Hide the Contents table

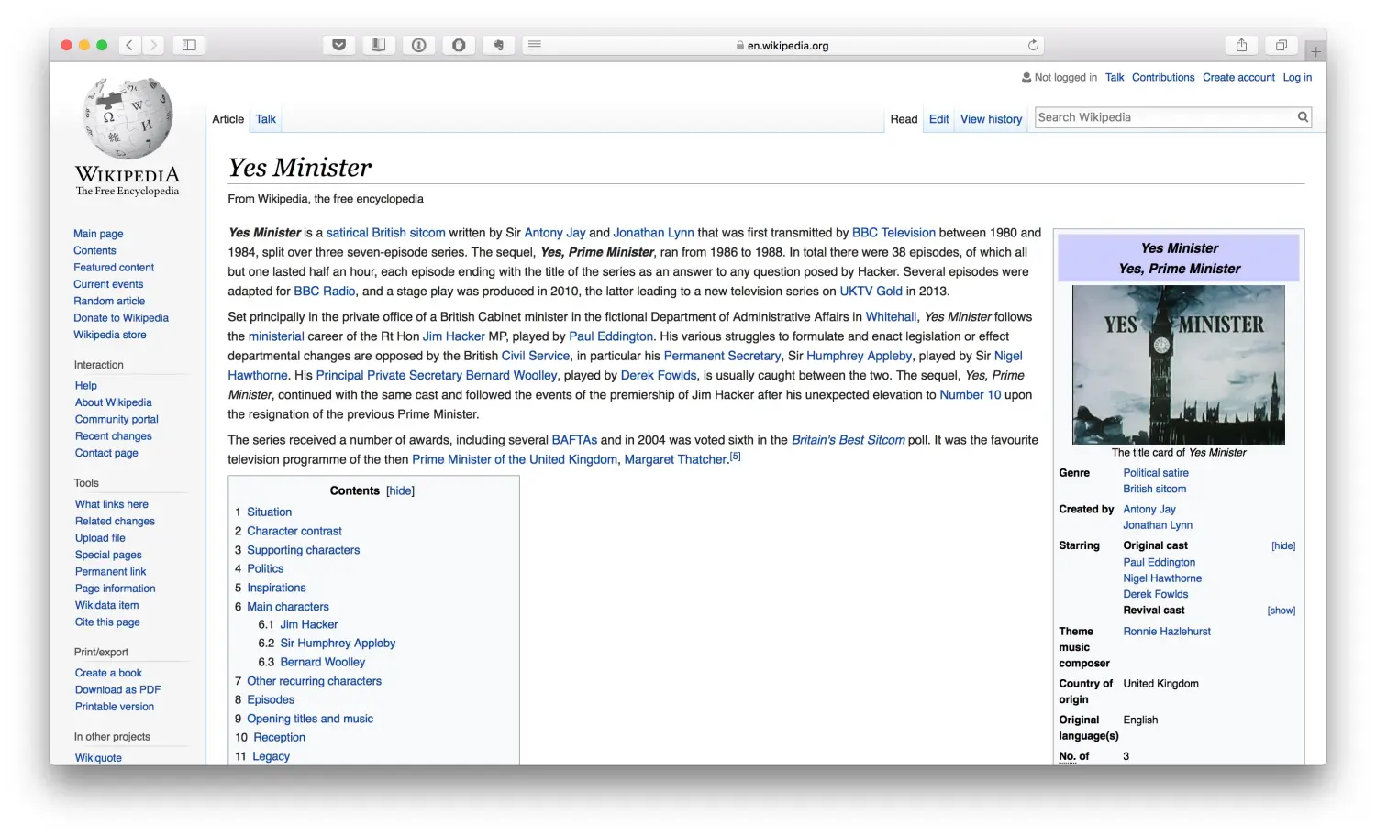[x=400, y=491]
